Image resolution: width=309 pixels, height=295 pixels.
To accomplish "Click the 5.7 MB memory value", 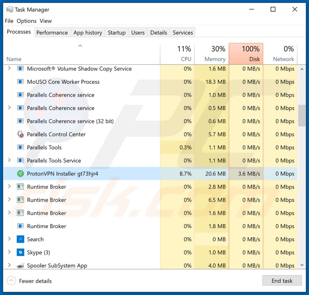I will point(217,134).
